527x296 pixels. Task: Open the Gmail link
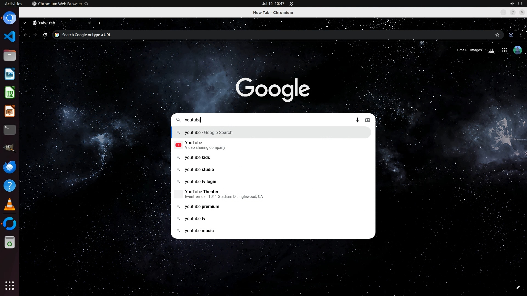pos(461,50)
